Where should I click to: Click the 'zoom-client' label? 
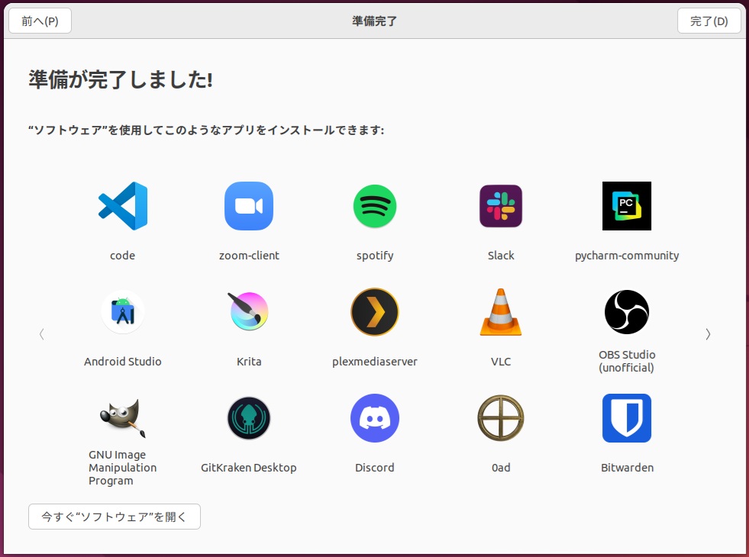tap(249, 256)
